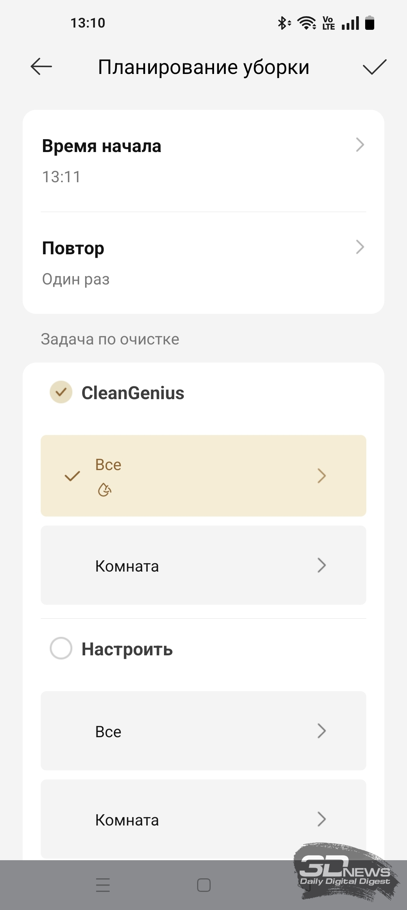This screenshot has width=407, height=910.
Task: Expand the Время начала chevron
Action: point(360,145)
